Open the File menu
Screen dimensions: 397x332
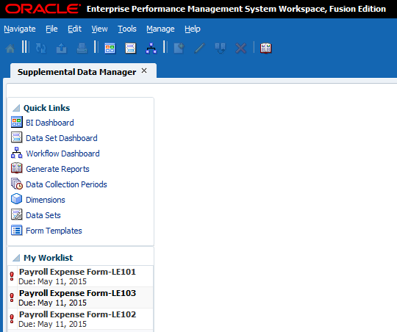pyautogui.click(x=51, y=29)
